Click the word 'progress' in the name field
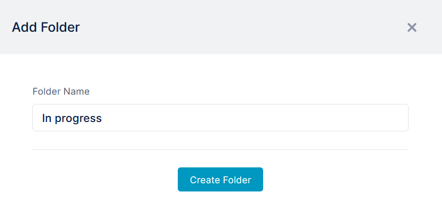This screenshot has height=221, width=442. click(x=78, y=119)
